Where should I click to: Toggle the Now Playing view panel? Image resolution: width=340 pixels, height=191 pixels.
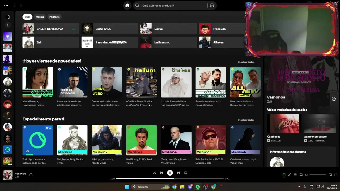point(284,175)
